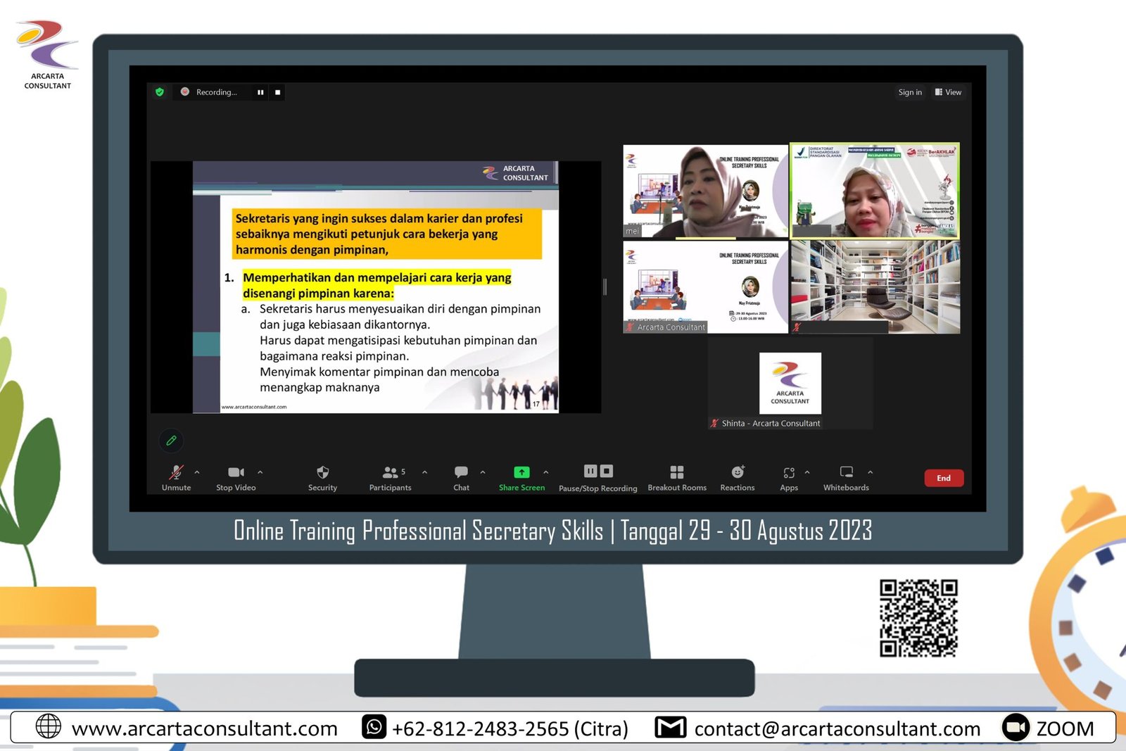The image size is (1126, 751).
Task: Expand video camera options chevron
Action: [x=260, y=473]
